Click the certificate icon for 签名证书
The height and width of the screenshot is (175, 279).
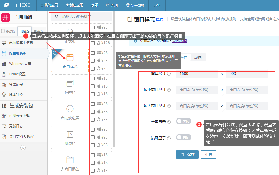tap(4, 85)
